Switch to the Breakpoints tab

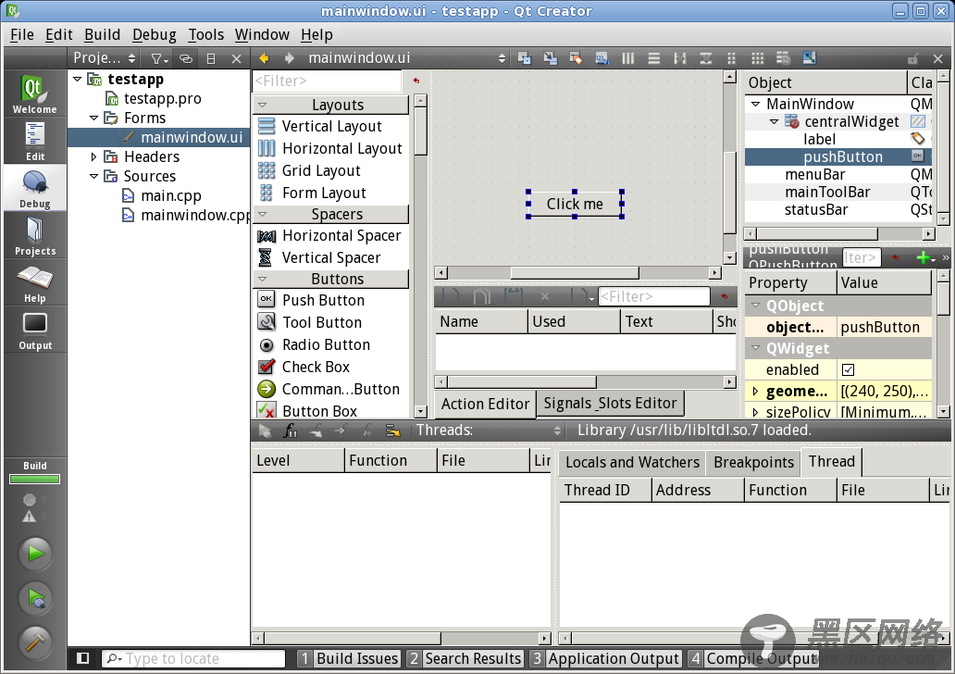pyautogui.click(x=753, y=463)
